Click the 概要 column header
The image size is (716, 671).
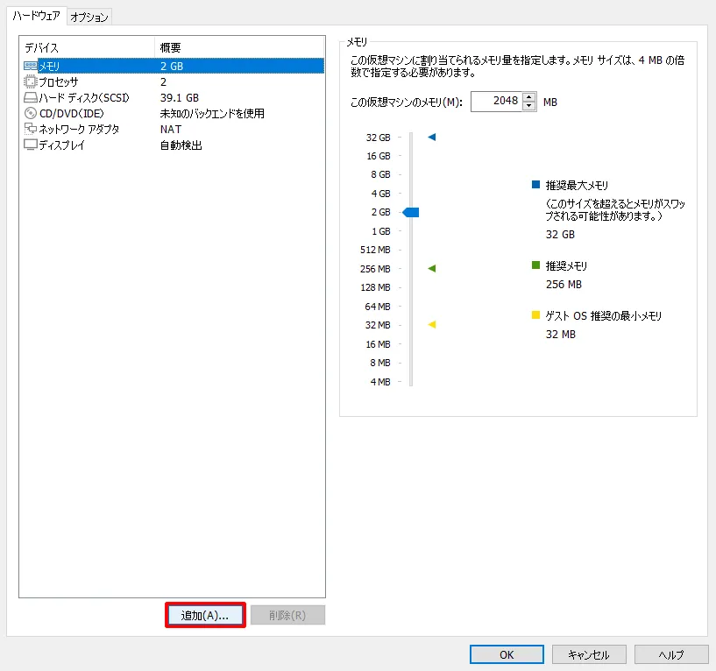[x=239, y=47]
